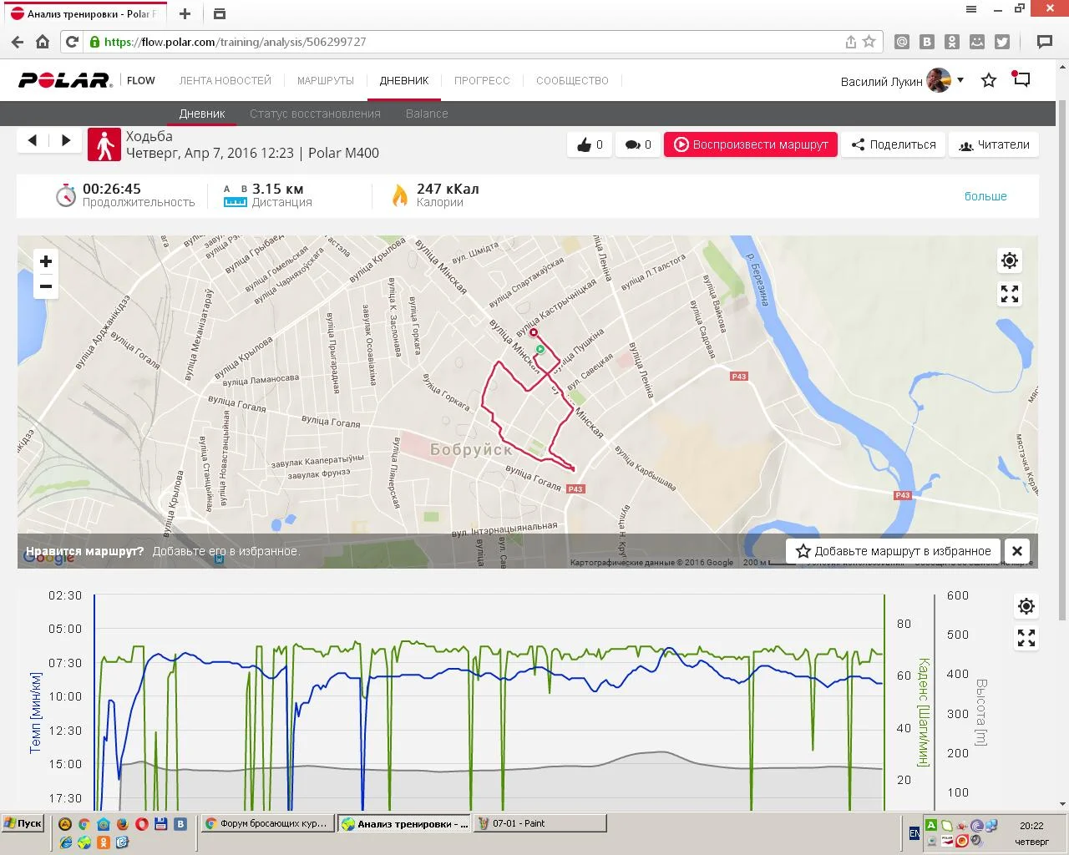This screenshot has height=855, width=1069.
Task: Expand the chart to fullscreen
Action: [1026, 639]
